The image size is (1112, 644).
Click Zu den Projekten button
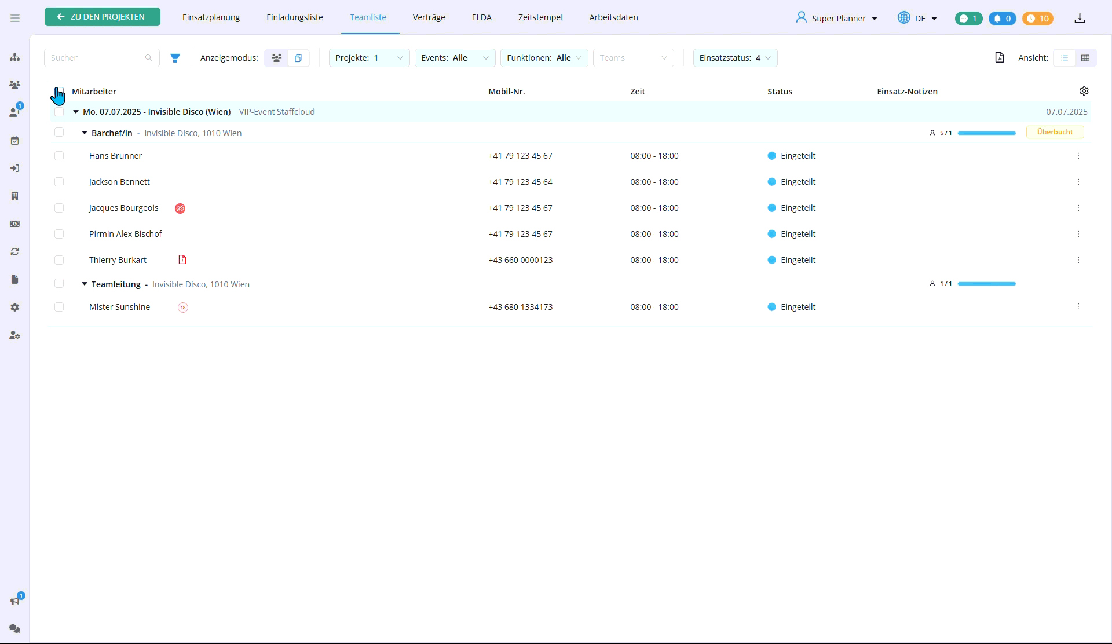click(x=103, y=17)
